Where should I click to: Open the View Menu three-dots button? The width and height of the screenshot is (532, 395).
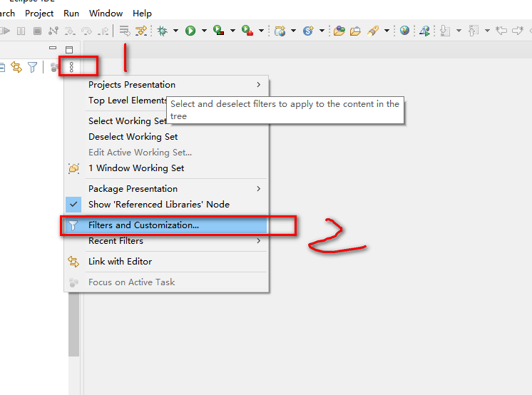71,67
